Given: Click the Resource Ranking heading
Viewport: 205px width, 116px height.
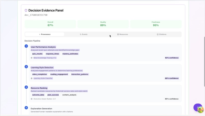Looking at the screenshot, I should coord(39,88).
